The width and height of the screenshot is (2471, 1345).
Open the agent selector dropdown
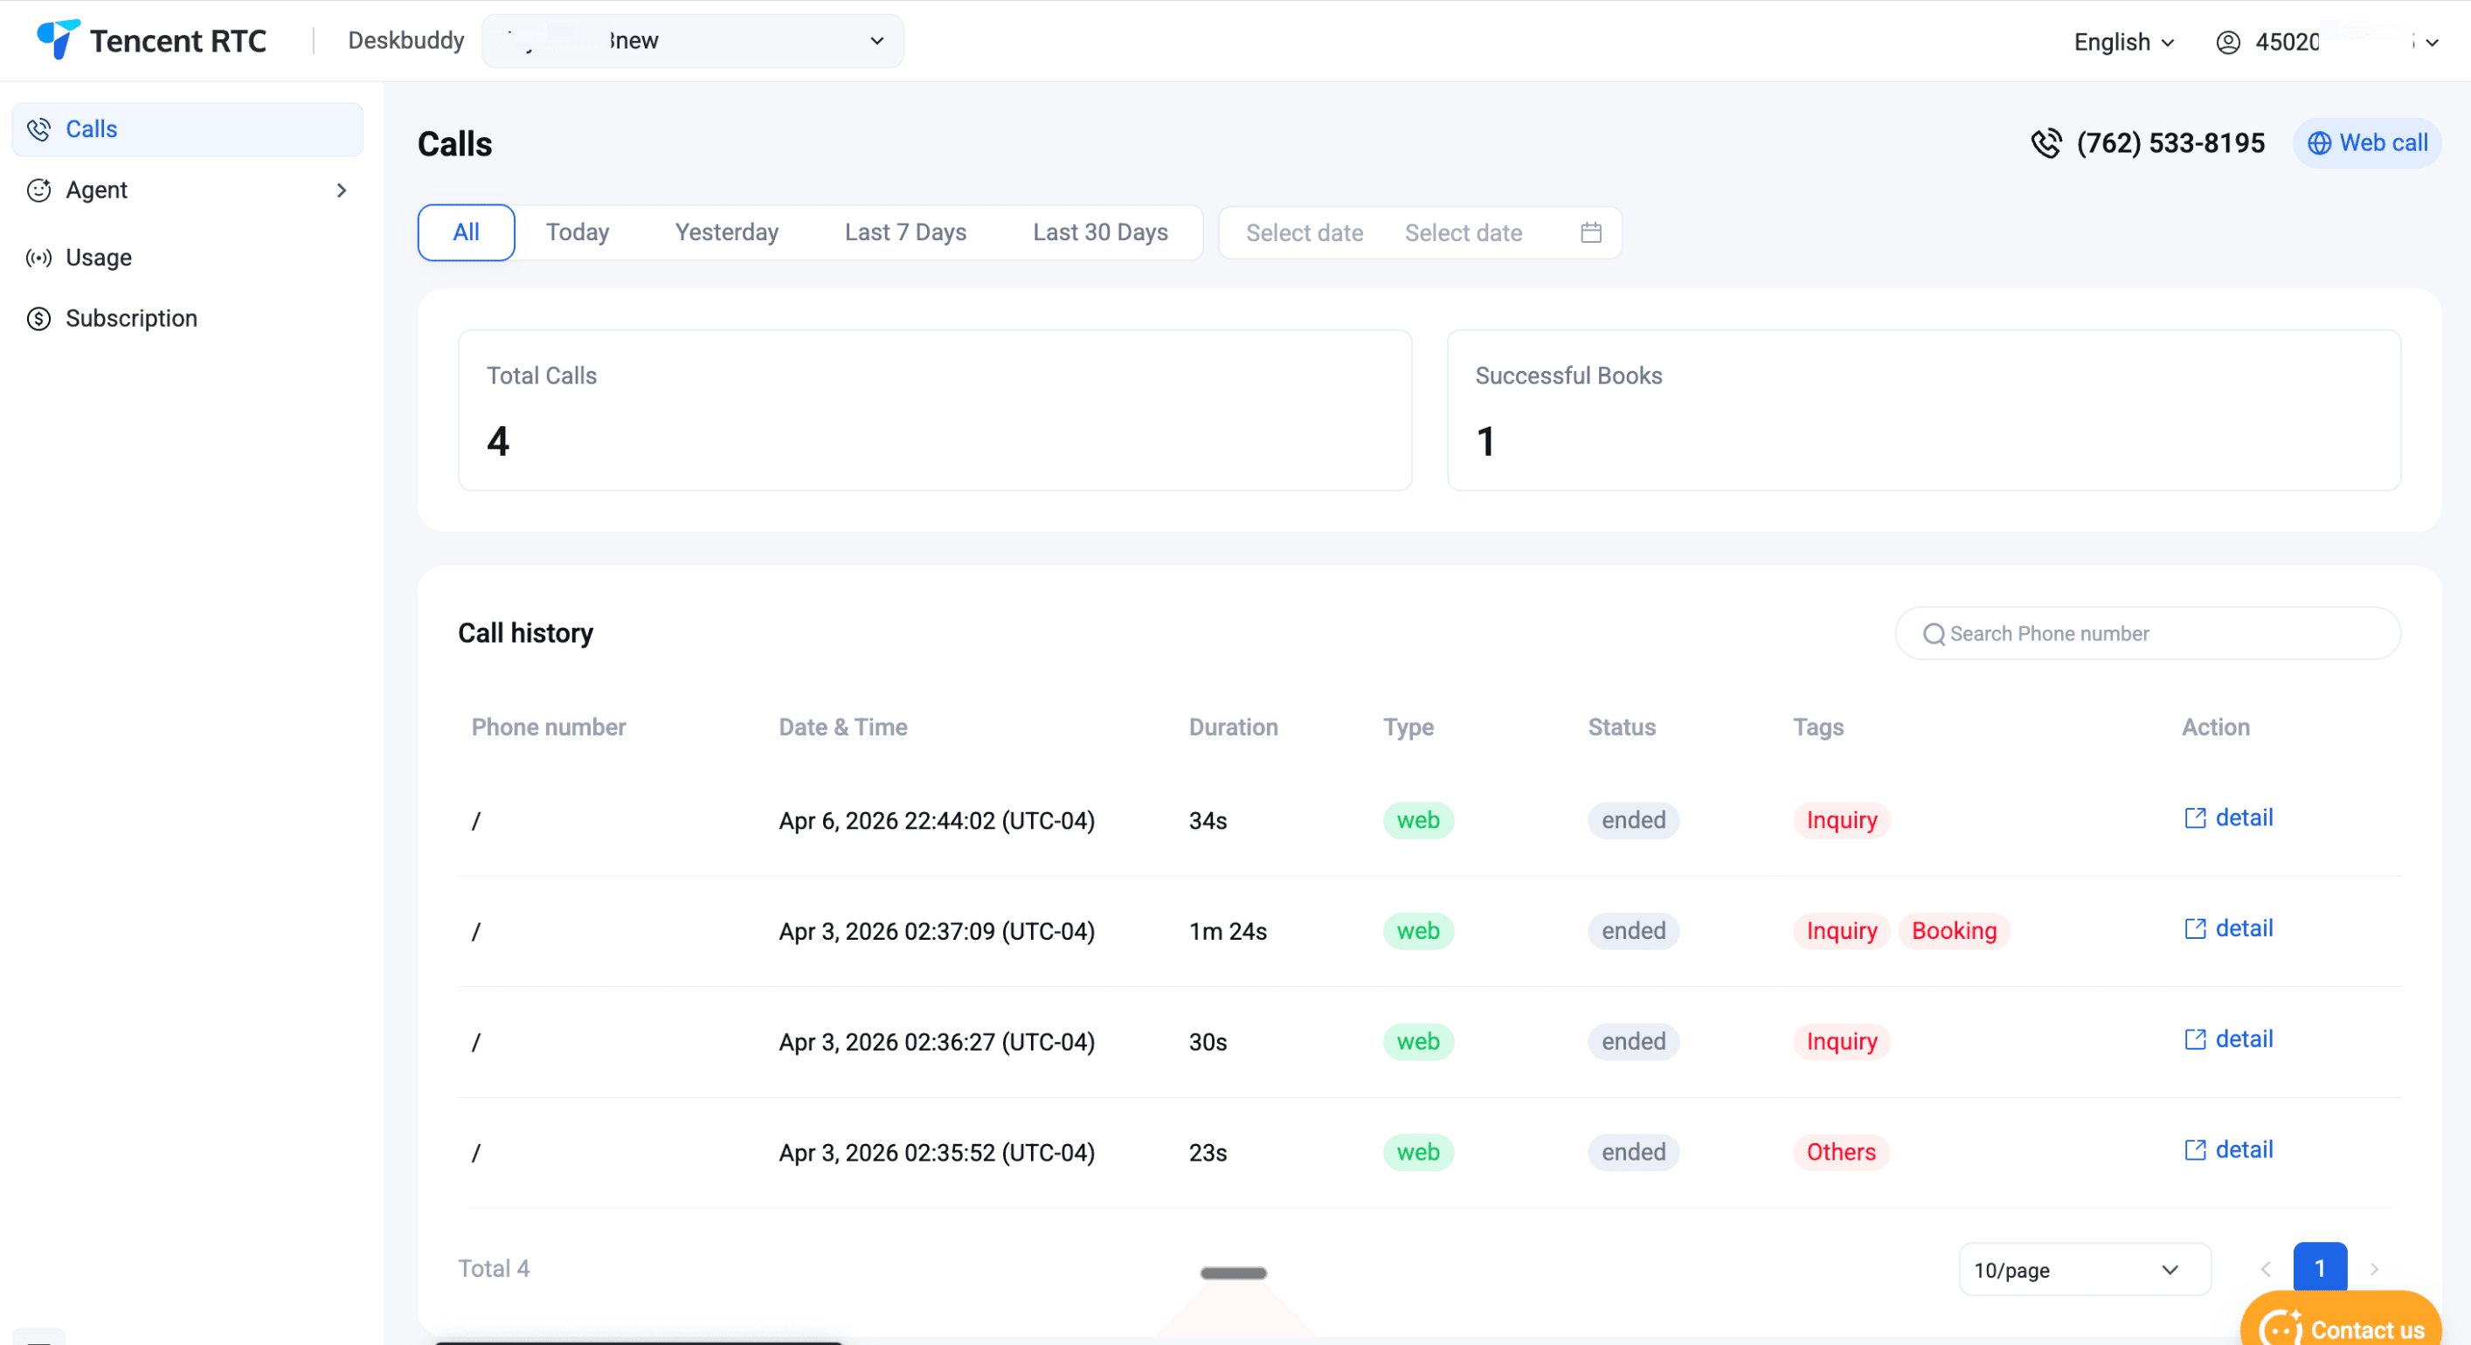pos(693,40)
